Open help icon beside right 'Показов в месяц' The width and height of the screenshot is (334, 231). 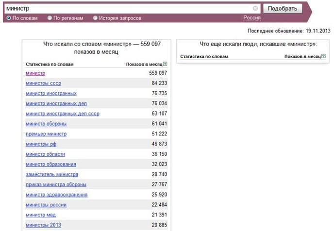pos(323,56)
